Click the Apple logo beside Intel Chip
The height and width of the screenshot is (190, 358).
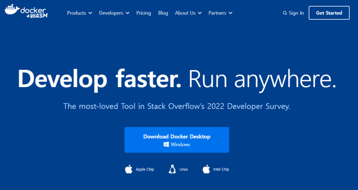(x=206, y=169)
